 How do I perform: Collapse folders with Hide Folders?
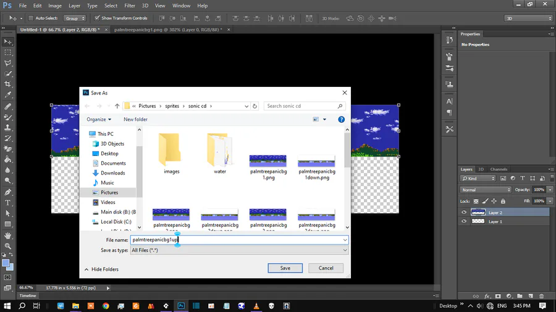[101, 269]
